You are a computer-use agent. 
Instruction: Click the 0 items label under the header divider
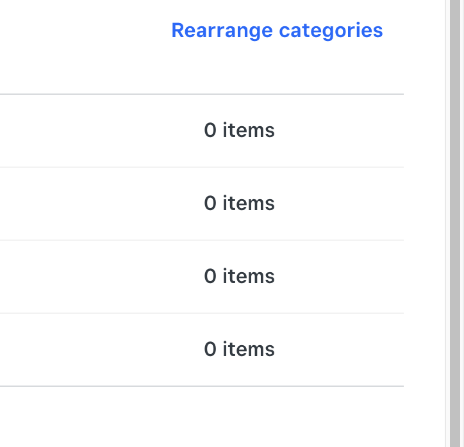[239, 131]
